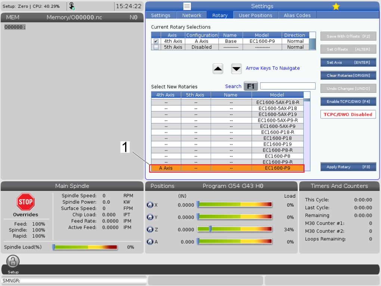Click the Disabled configuration cell for 5th Axis
The height and width of the screenshot is (286, 381).
pos(202,47)
